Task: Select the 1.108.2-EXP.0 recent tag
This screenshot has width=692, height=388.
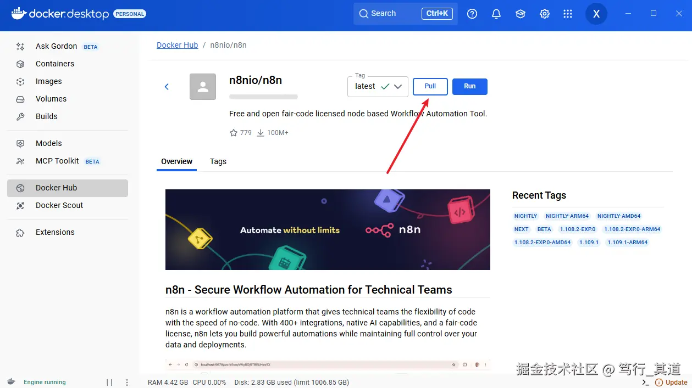Action: point(578,229)
